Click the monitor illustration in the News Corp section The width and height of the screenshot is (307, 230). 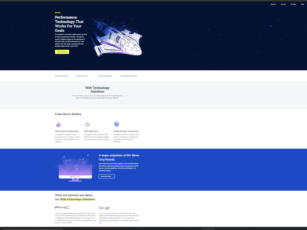coord(75,168)
